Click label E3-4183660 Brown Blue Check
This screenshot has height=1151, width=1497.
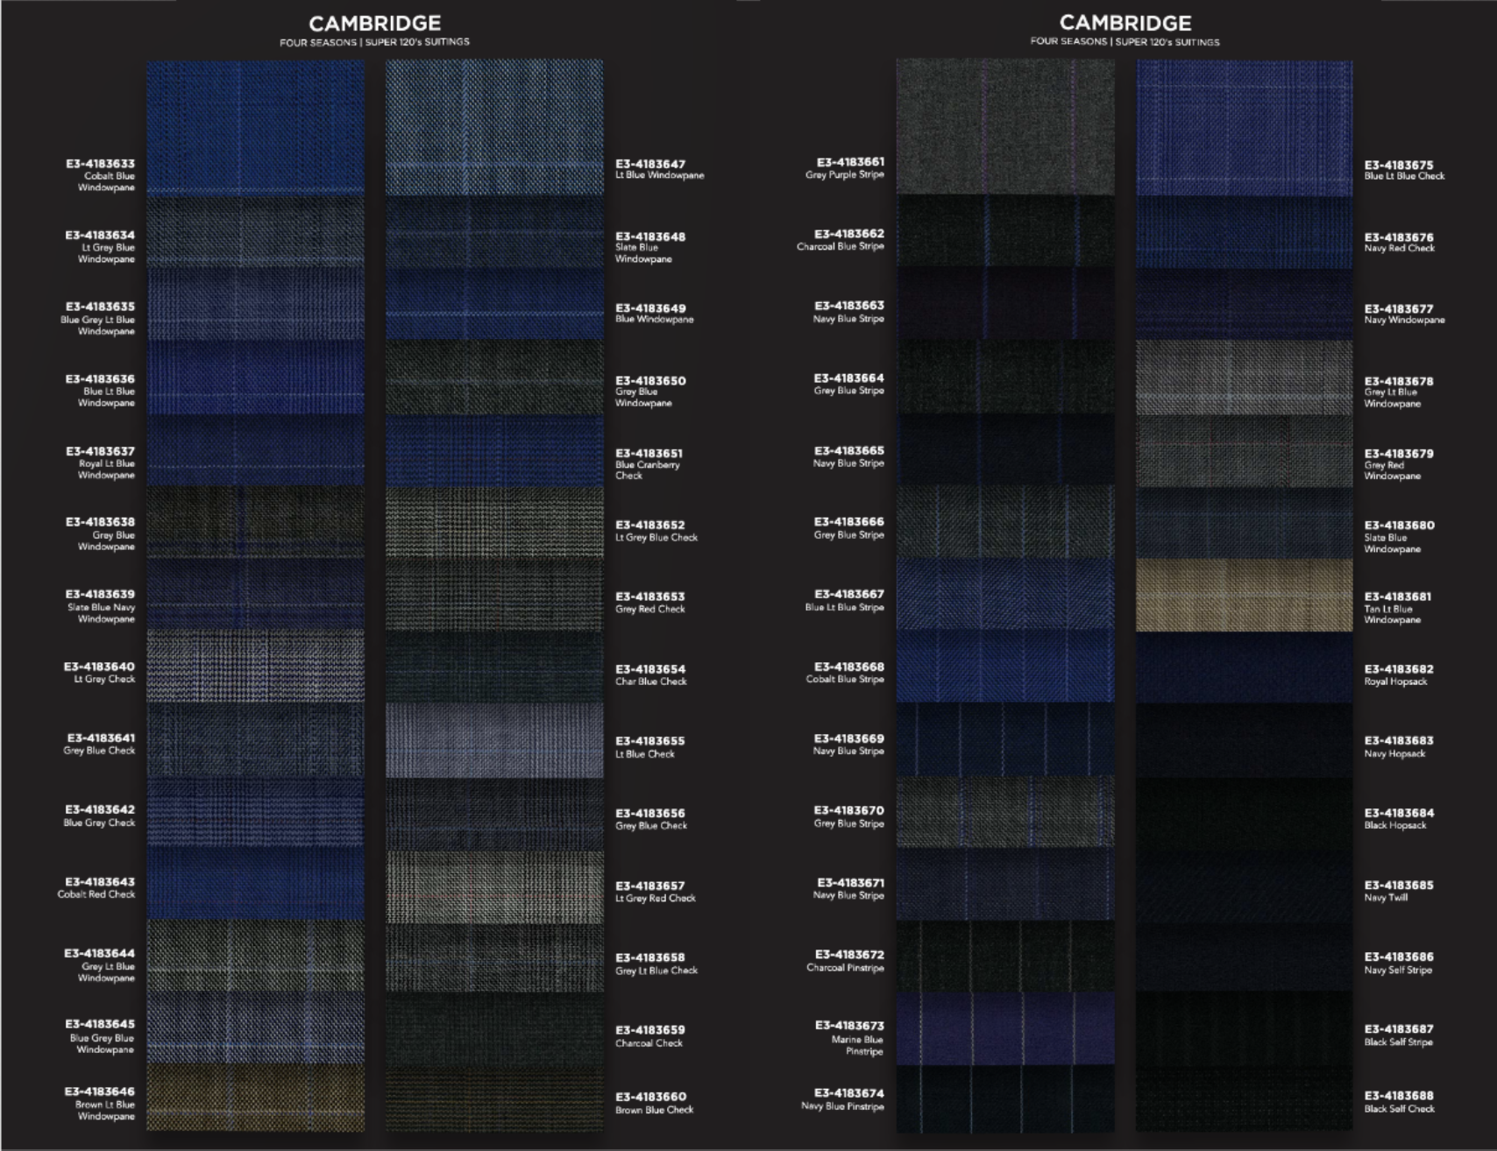[x=654, y=1103]
